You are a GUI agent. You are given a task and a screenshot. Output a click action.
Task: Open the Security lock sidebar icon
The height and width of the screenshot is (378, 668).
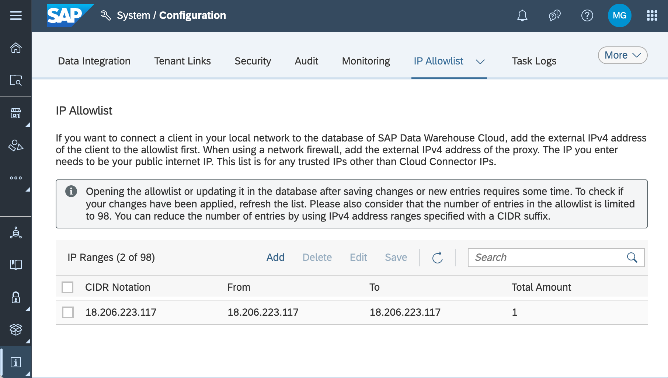pos(16,297)
